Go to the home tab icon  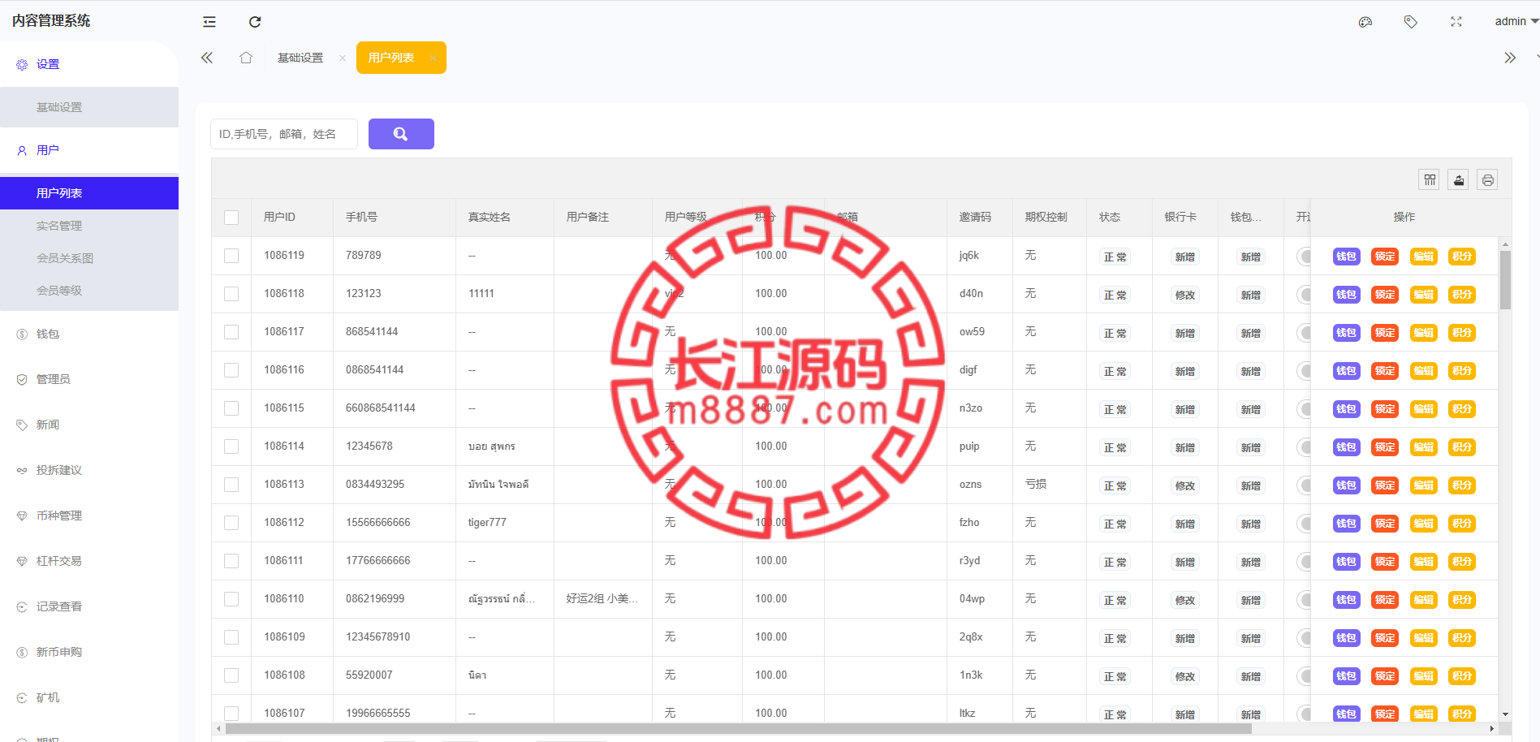pos(246,58)
